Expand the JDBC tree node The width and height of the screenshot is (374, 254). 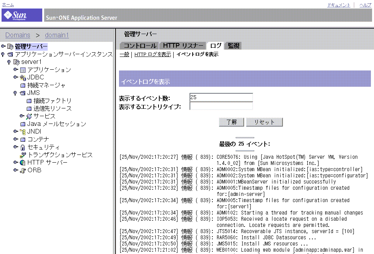click(x=16, y=77)
